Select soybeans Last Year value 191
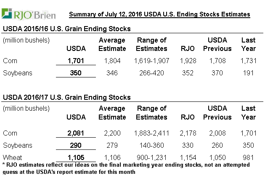This screenshot has width=265, height=181. click(248, 73)
